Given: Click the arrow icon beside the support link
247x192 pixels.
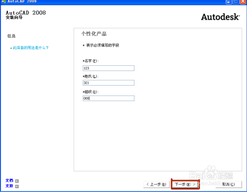Looking at the screenshot, I should click(x=17, y=187).
